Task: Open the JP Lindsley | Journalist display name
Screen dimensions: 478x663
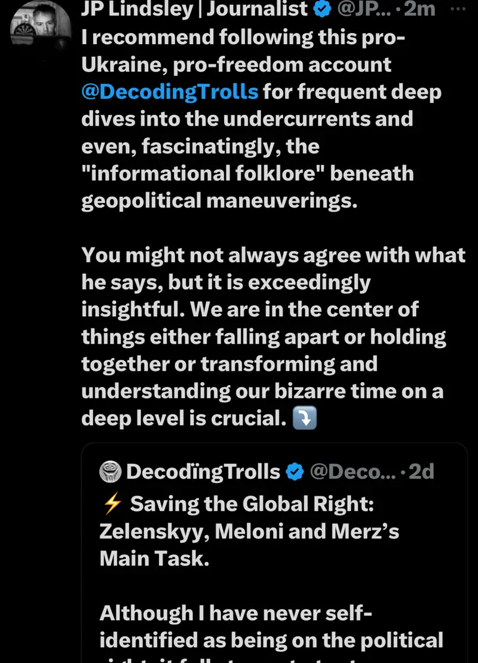Action: pos(195,8)
